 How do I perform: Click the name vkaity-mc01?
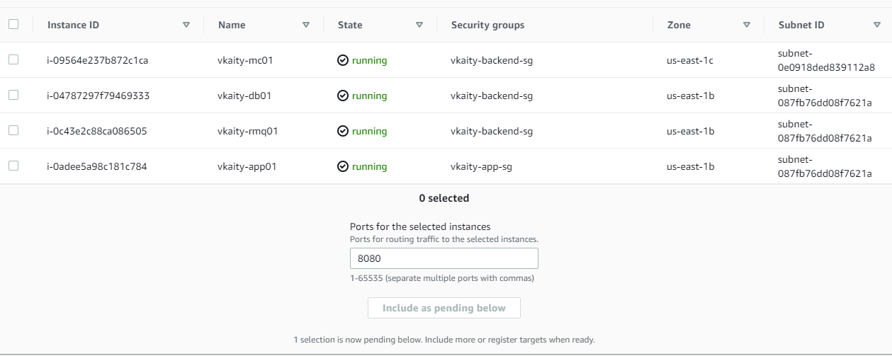click(245, 60)
